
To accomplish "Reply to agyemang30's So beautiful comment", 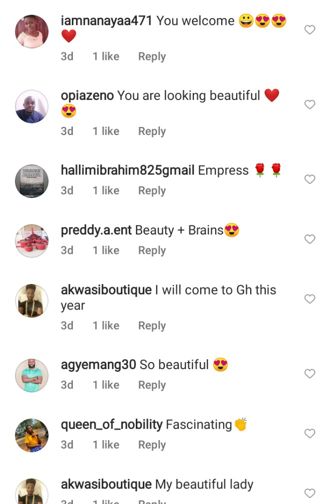I will tap(152, 385).
